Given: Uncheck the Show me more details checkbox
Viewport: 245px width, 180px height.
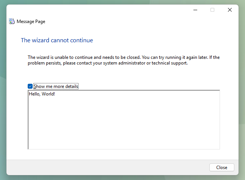Looking at the screenshot, I should (x=30, y=86).
